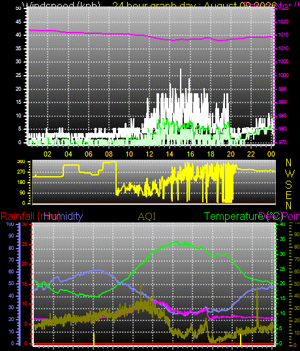Image resolution: width=300 pixels, height=351 pixels.
Task: Click the 70 value on blue humidity axis
Action: coord(11,260)
